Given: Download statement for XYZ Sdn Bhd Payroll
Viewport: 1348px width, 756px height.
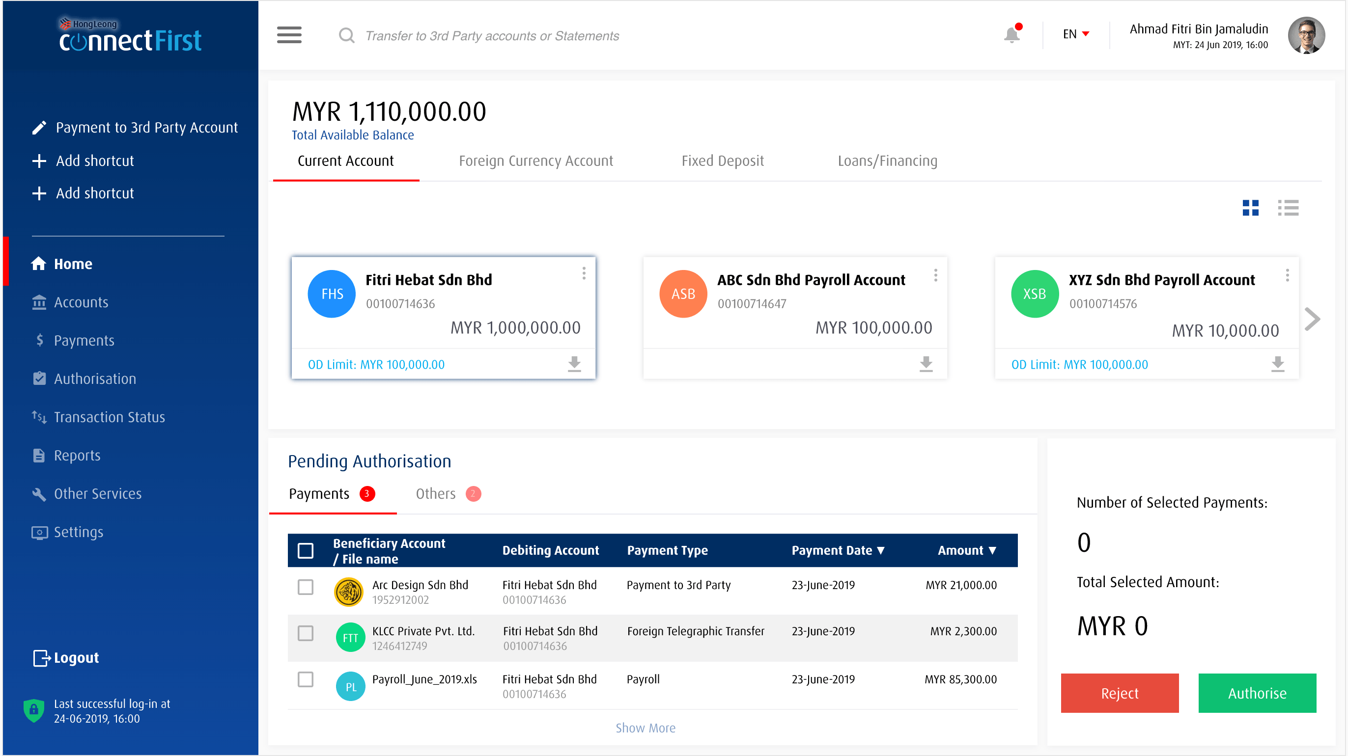Looking at the screenshot, I should (x=1277, y=364).
